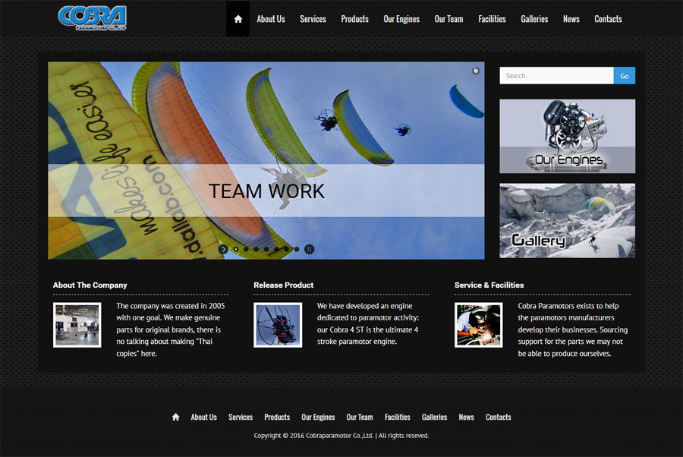This screenshot has width=683, height=457.
Task: Click the home icon in the footer
Action: (175, 417)
